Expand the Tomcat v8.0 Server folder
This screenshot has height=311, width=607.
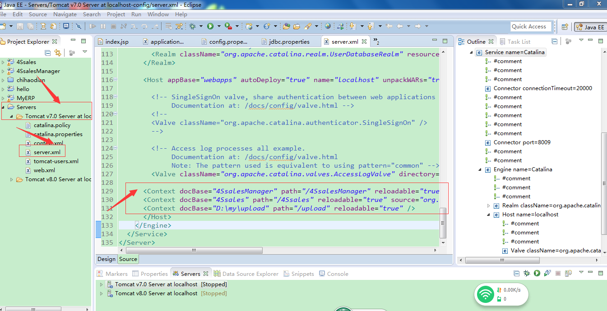point(12,179)
